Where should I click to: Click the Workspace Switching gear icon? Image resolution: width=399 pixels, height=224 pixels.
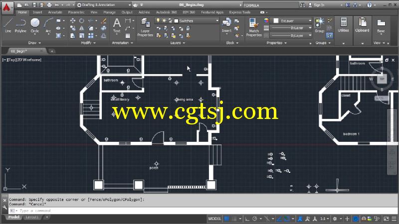pos(335,219)
